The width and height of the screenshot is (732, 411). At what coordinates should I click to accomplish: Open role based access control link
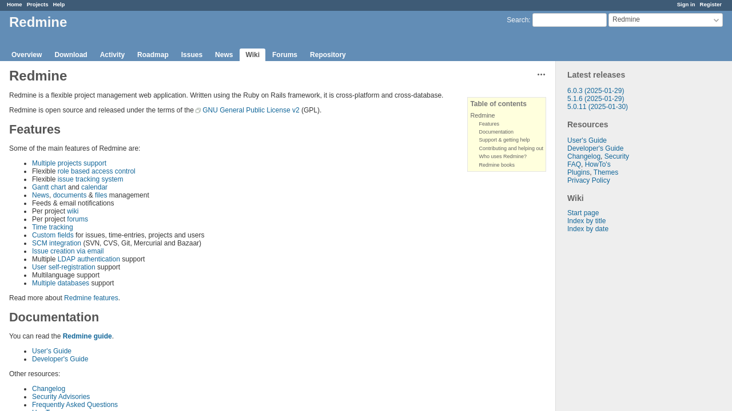tap(97, 171)
